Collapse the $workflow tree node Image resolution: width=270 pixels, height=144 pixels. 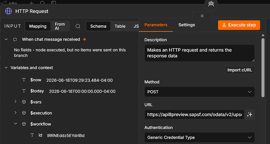(x=15, y=124)
